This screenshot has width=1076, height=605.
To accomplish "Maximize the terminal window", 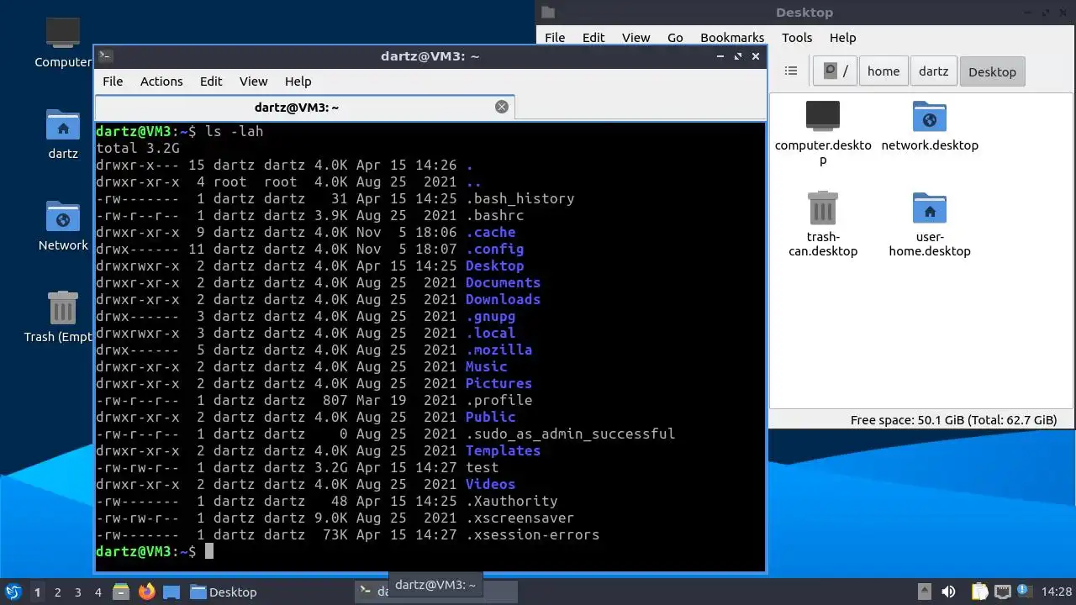I will [738, 56].
